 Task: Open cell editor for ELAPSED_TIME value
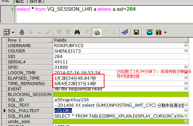point(186,78)
